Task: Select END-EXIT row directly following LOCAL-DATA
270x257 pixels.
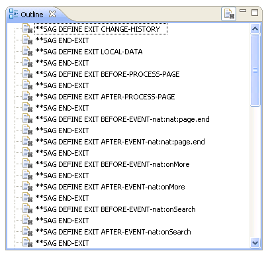Action: [x=62, y=63]
